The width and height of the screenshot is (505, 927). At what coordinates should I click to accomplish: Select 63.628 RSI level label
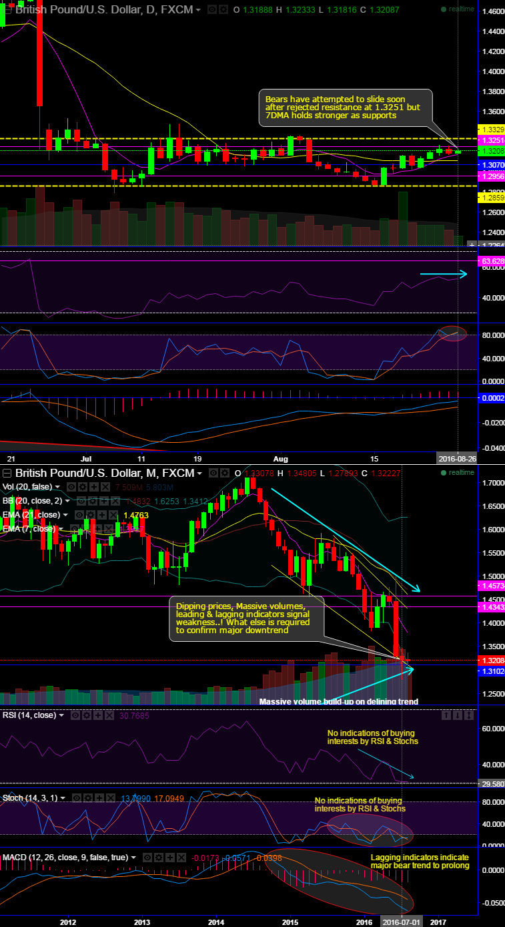click(x=492, y=261)
